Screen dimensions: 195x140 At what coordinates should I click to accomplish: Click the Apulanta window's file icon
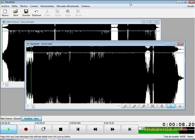click(28, 44)
